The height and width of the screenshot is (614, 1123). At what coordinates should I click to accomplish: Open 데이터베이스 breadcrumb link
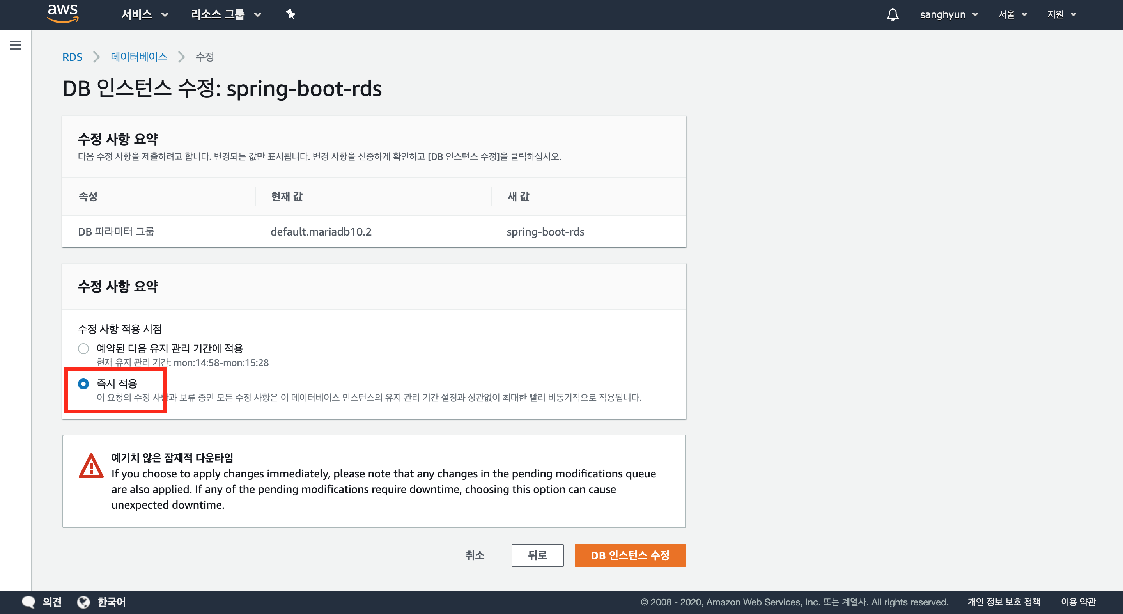click(x=139, y=57)
